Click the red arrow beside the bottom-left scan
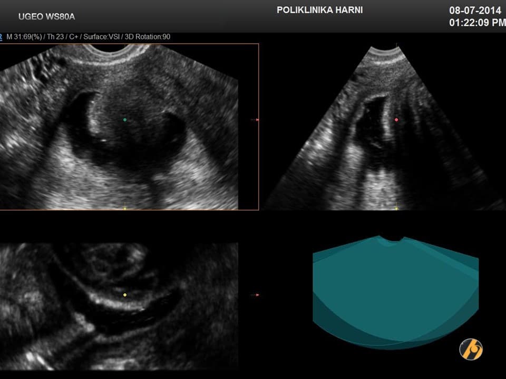Image resolution: width=506 pixels, height=379 pixels. (255, 295)
